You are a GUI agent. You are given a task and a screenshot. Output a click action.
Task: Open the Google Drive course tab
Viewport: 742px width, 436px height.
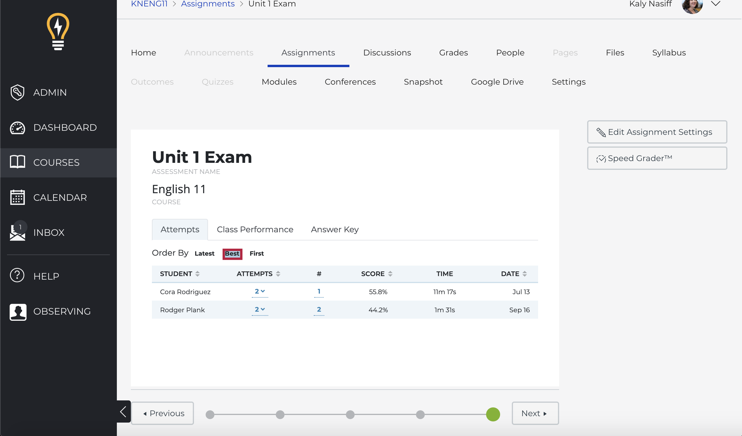(497, 82)
